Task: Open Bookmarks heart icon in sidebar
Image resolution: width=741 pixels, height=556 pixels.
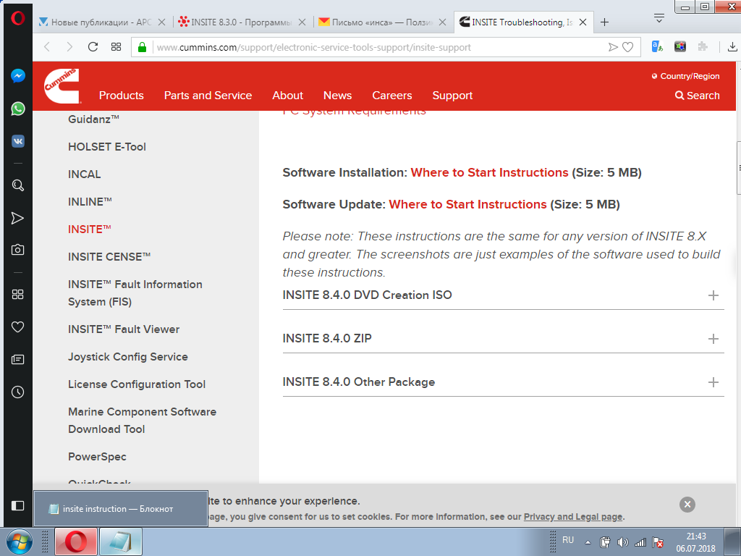Action: click(18, 327)
